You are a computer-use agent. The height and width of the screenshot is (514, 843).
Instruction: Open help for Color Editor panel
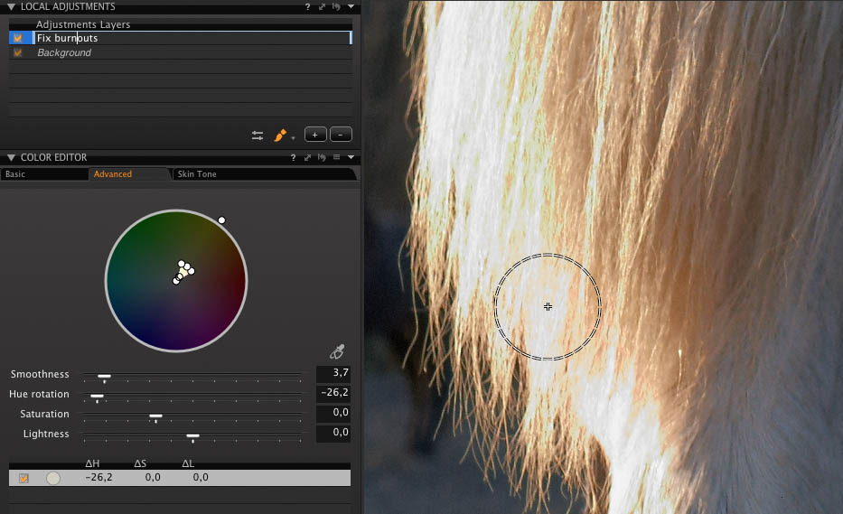coord(294,157)
